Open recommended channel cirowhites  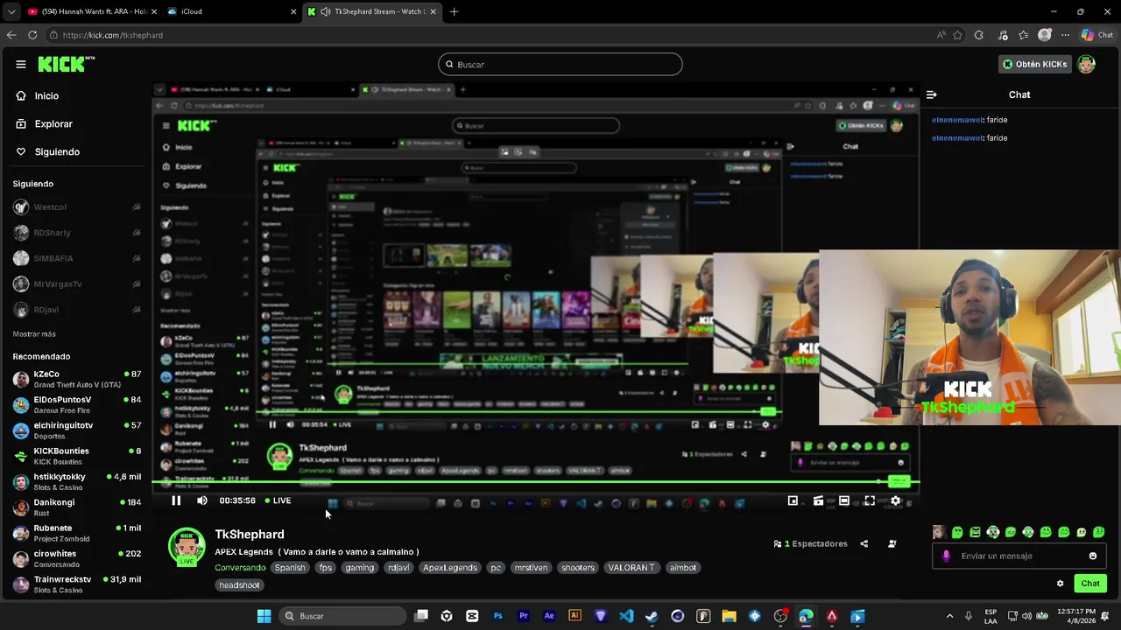pos(76,558)
